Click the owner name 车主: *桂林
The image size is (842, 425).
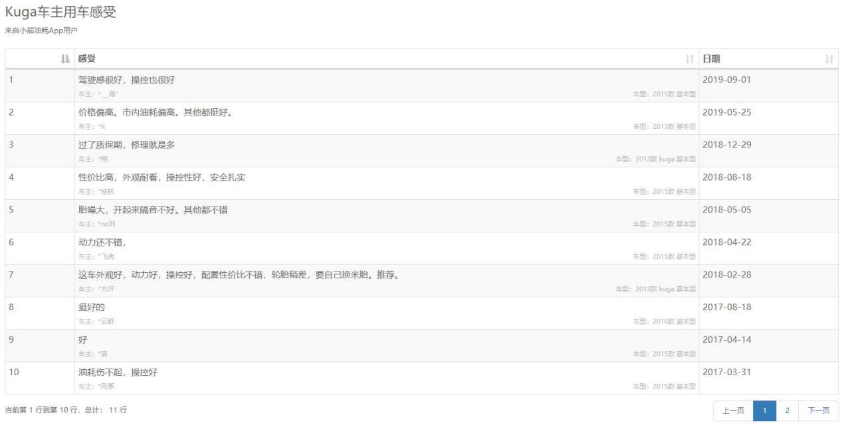point(96,191)
